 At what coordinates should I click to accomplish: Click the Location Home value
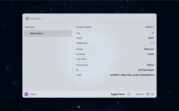(x=150, y=54)
